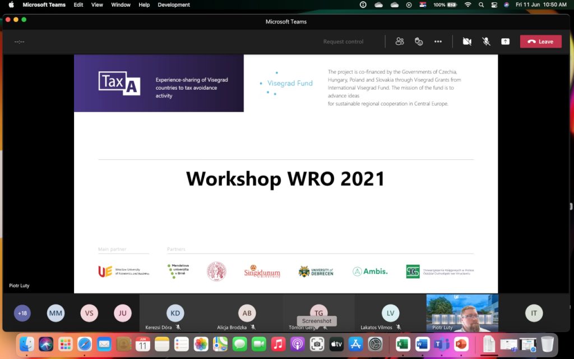The height and width of the screenshot is (359, 574).
Task: Expand the +18 additional participants bubble
Action: (x=22, y=313)
